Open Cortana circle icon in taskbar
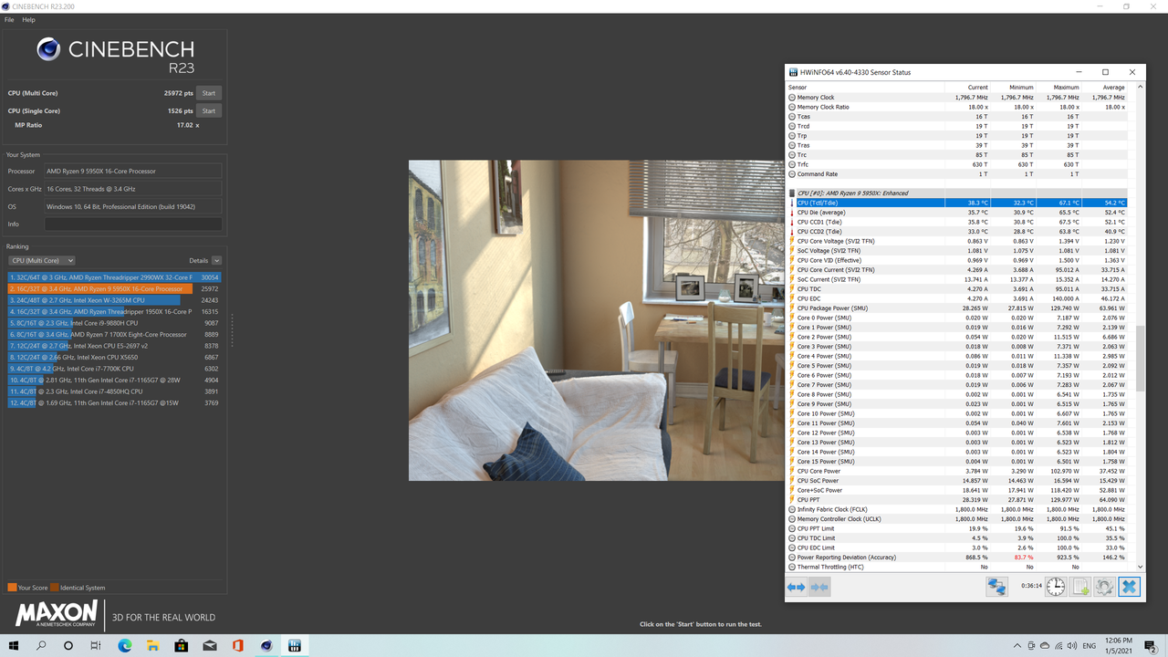This screenshot has height=657, width=1168. (x=69, y=645)
